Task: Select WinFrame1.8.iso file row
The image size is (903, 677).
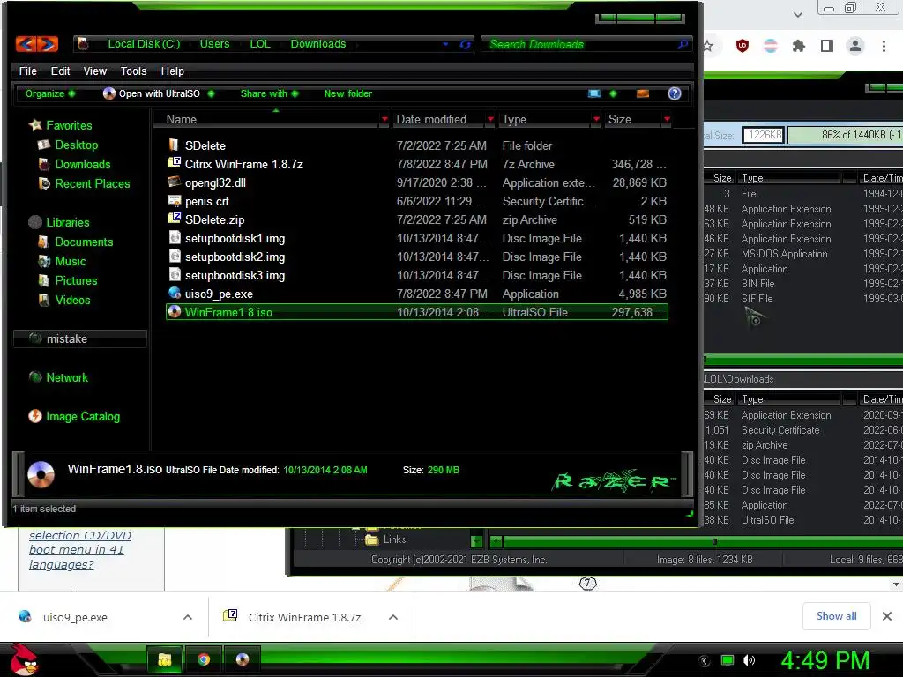Action: (x=417, y=312)
